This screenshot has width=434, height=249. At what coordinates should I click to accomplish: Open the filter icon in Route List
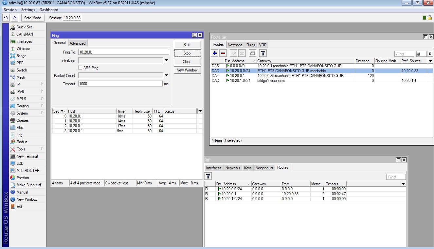click(x=263, y=53)
